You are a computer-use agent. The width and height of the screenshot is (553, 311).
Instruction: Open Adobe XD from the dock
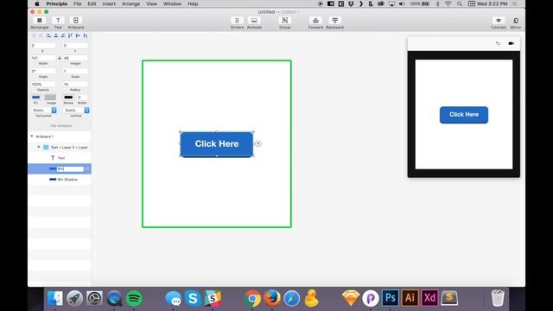tap(429, 298)
